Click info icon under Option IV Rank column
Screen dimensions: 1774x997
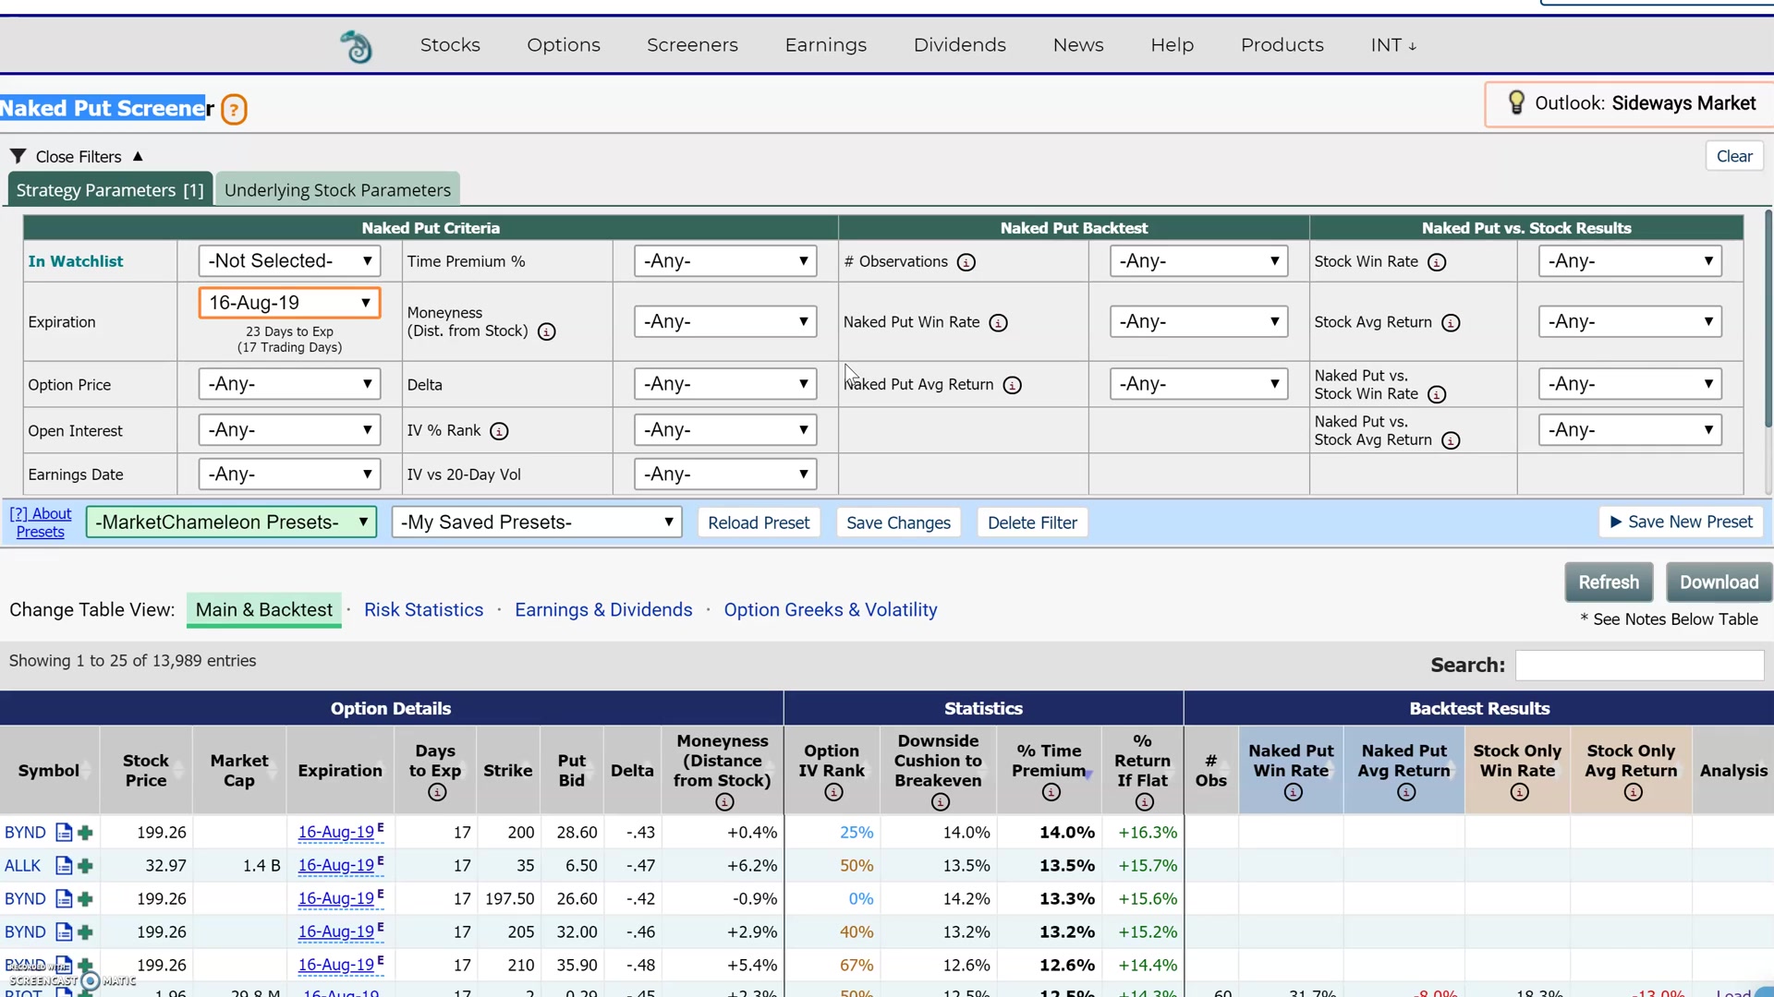tap(833, 792)
